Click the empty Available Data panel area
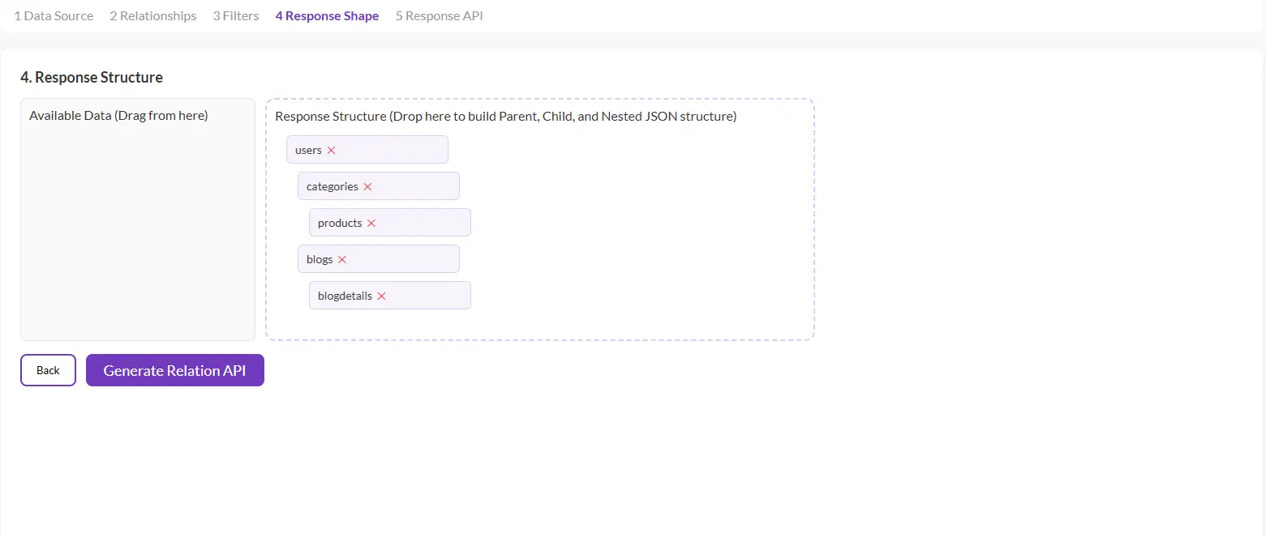Image resolution: width=1266 pixels, height=537 pixels. pos(138,235)
